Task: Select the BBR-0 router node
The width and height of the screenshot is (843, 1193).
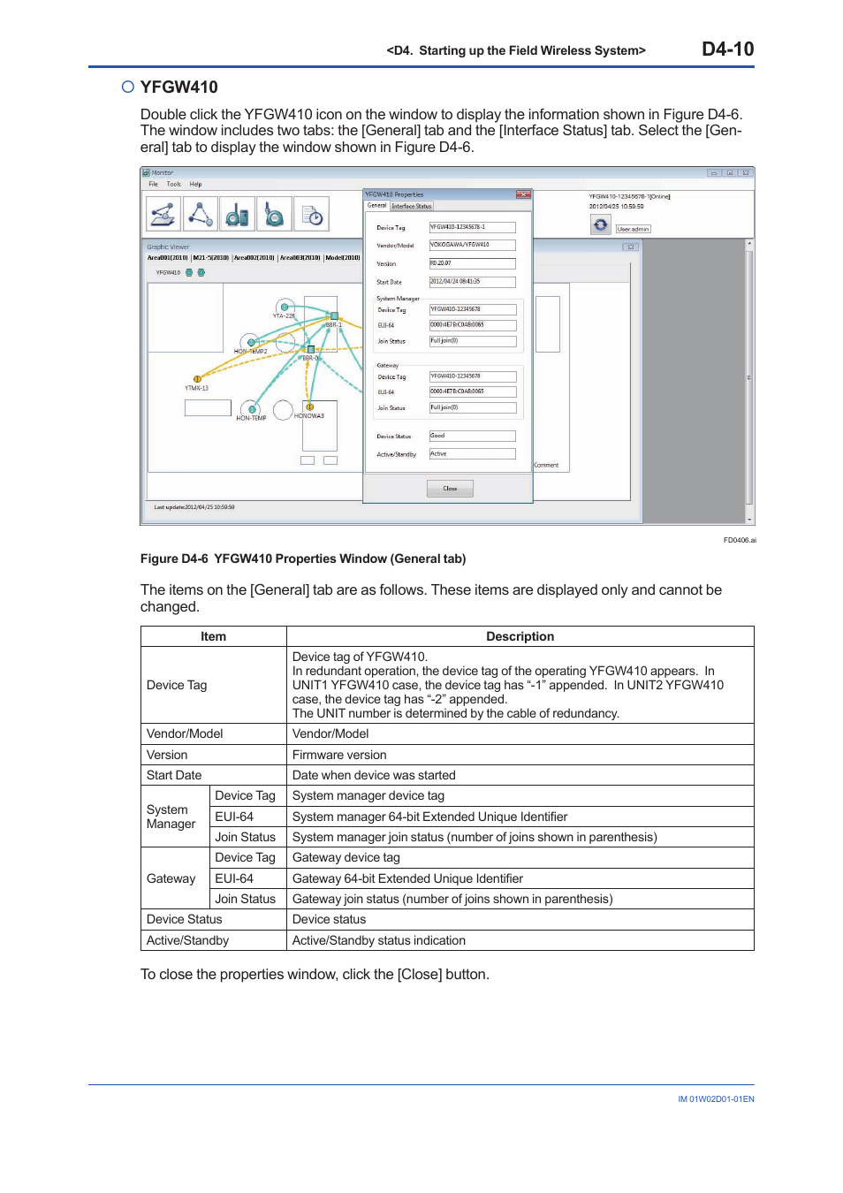Action: [x=311, y=350]
